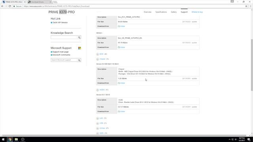Click the volume icon in the system tray
253x142 pixels.
pyautogui.click(x=236, y=139)
